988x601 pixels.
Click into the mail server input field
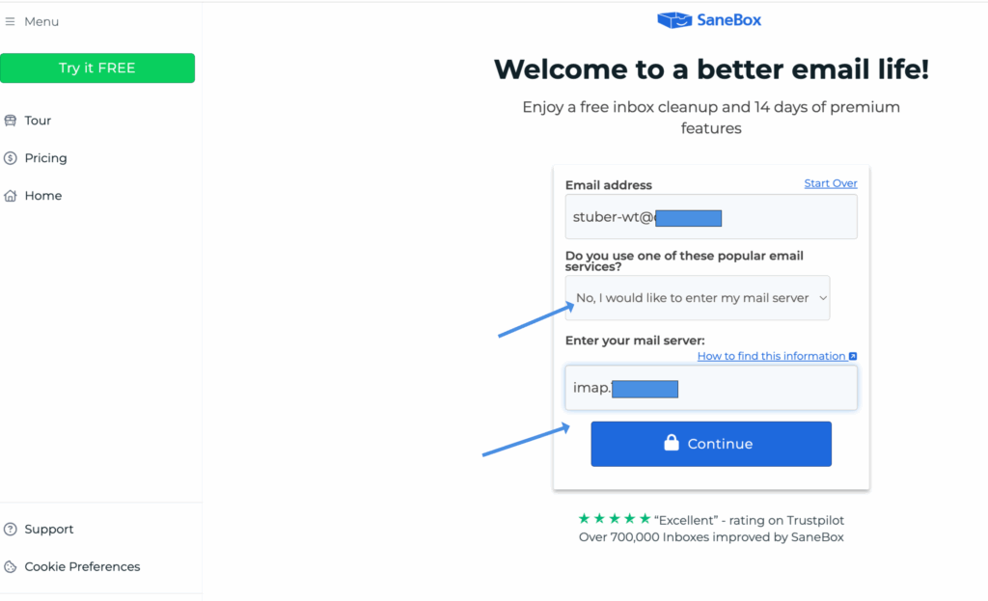pos(711,388)
